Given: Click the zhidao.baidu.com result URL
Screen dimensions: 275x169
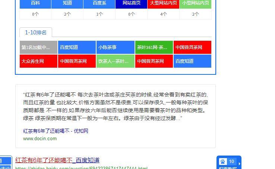Looking at the screenshot, I should click(x=81, y=168).
